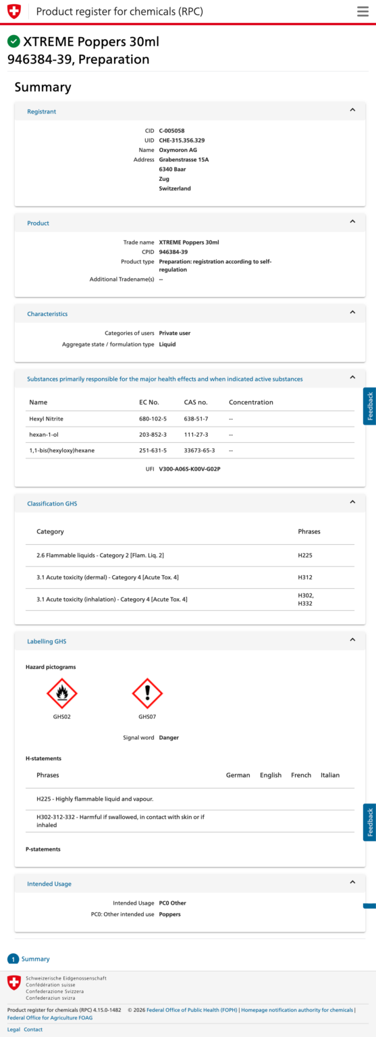
Task: Click the Intended Usage heading
Action: click(x=49, y=884)
